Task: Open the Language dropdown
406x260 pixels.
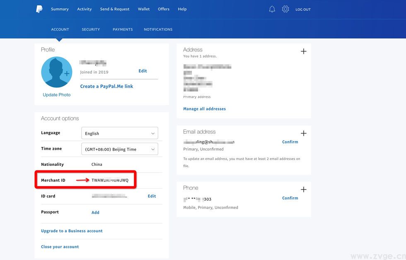Action: pyautogui.click(x=119, y=133)
